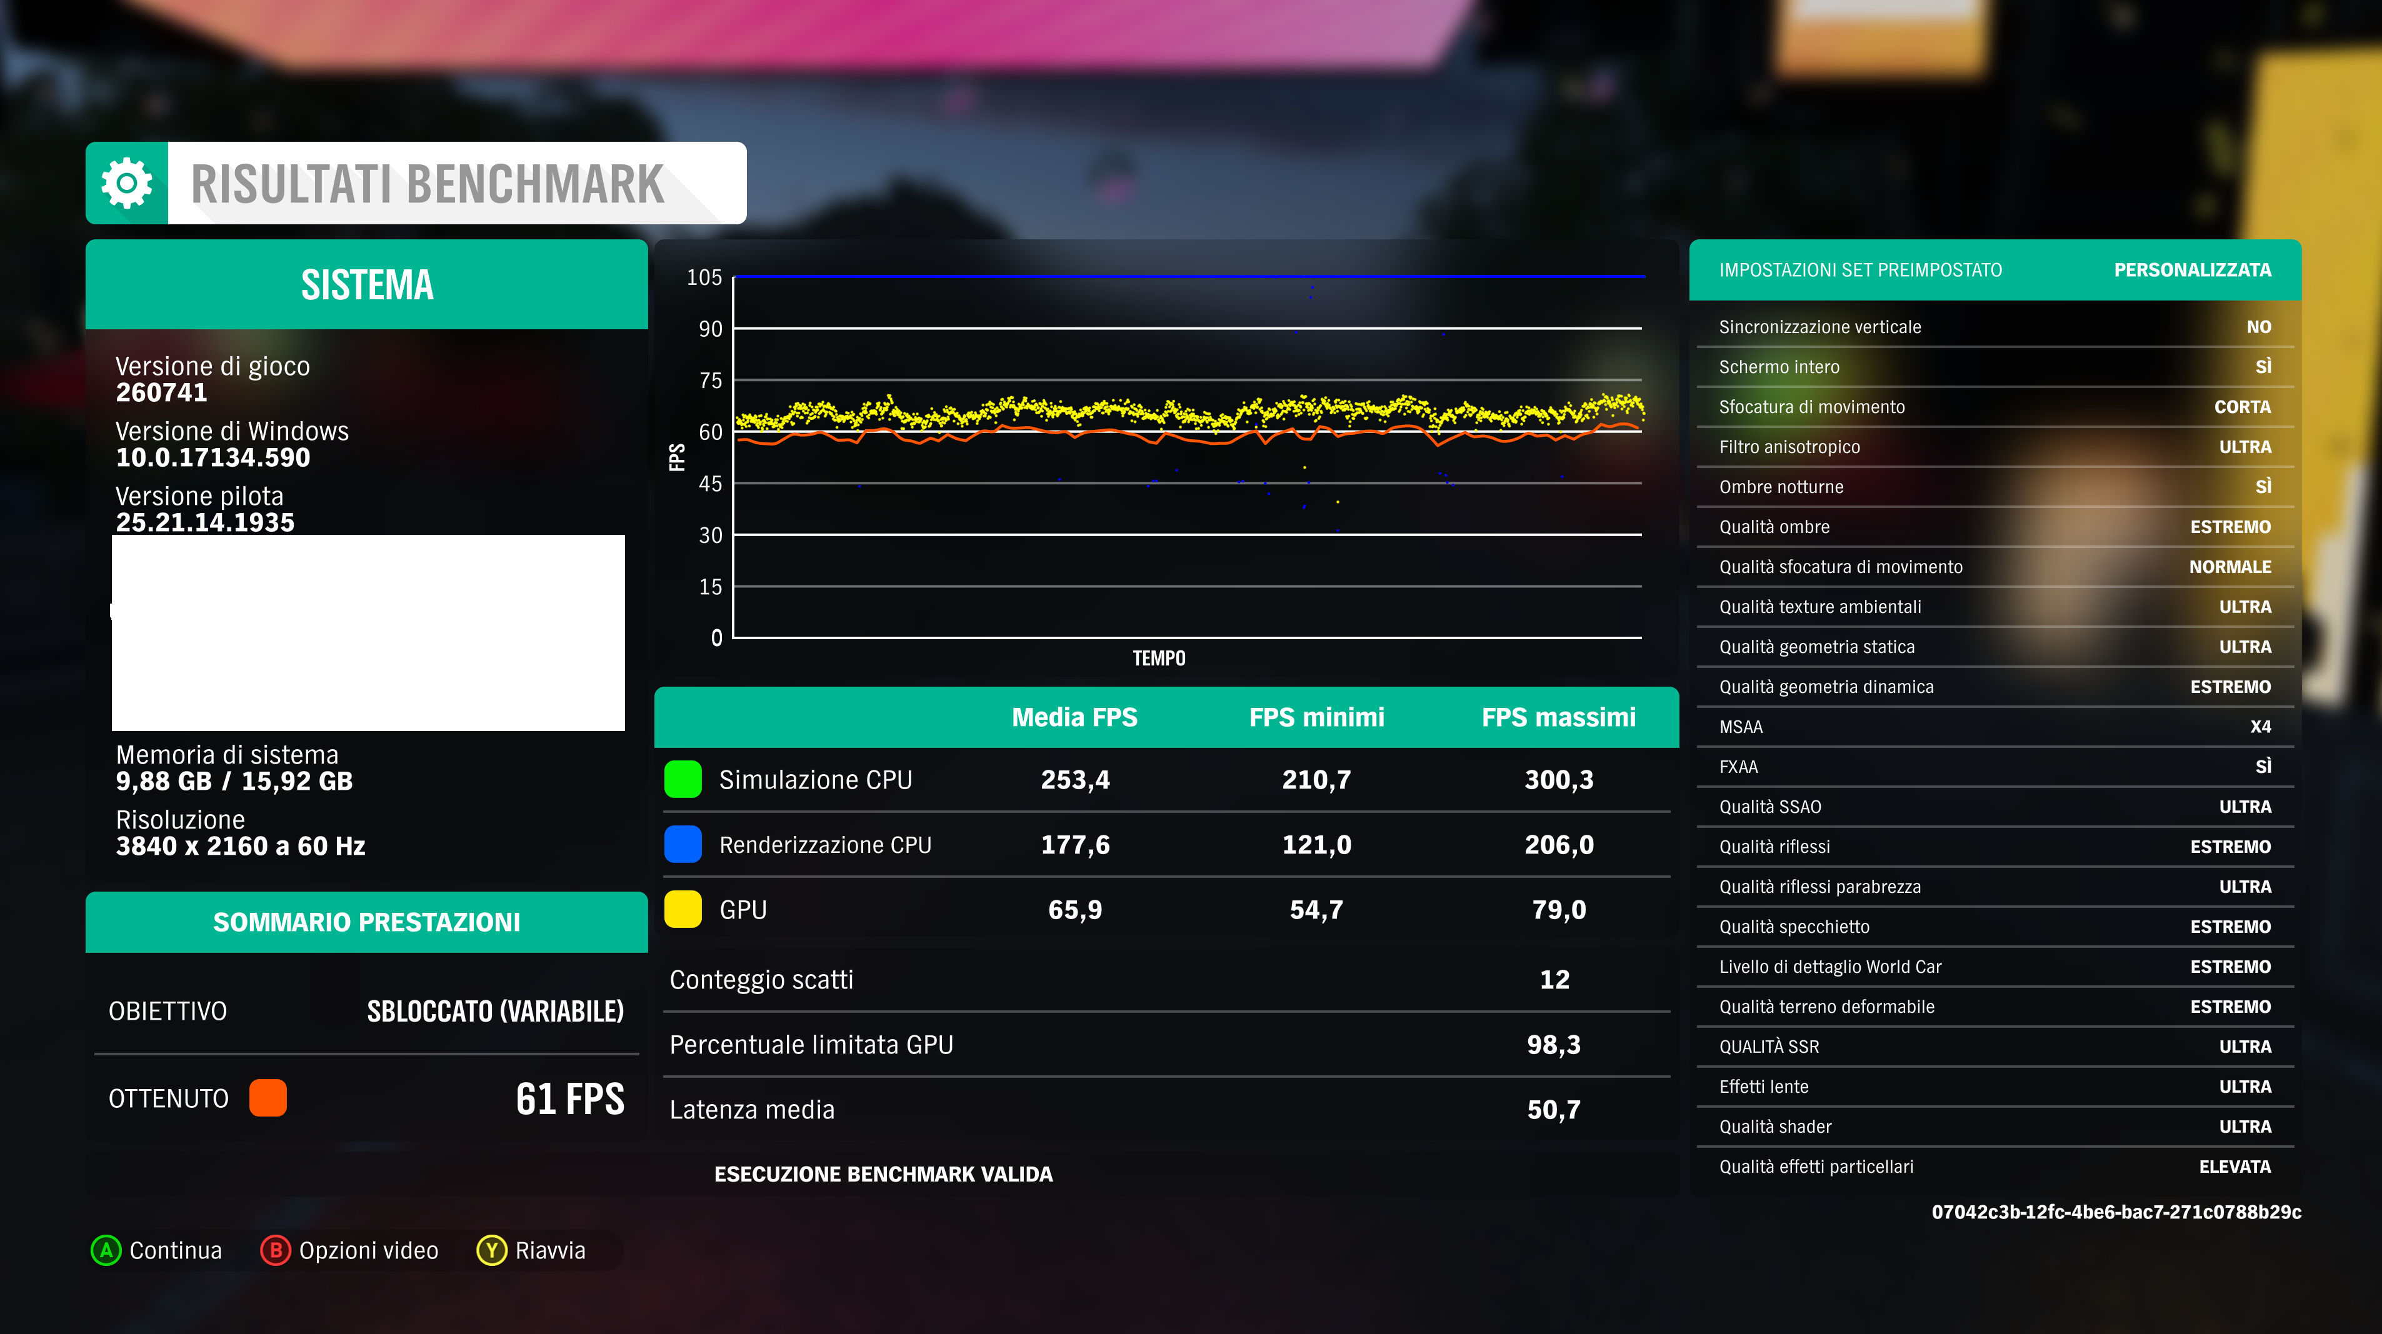Click the Latenza media value 50,7
The width and height of the screenshot is (2382, 1334).
pyautogui.click(x=1554, y=1109)
